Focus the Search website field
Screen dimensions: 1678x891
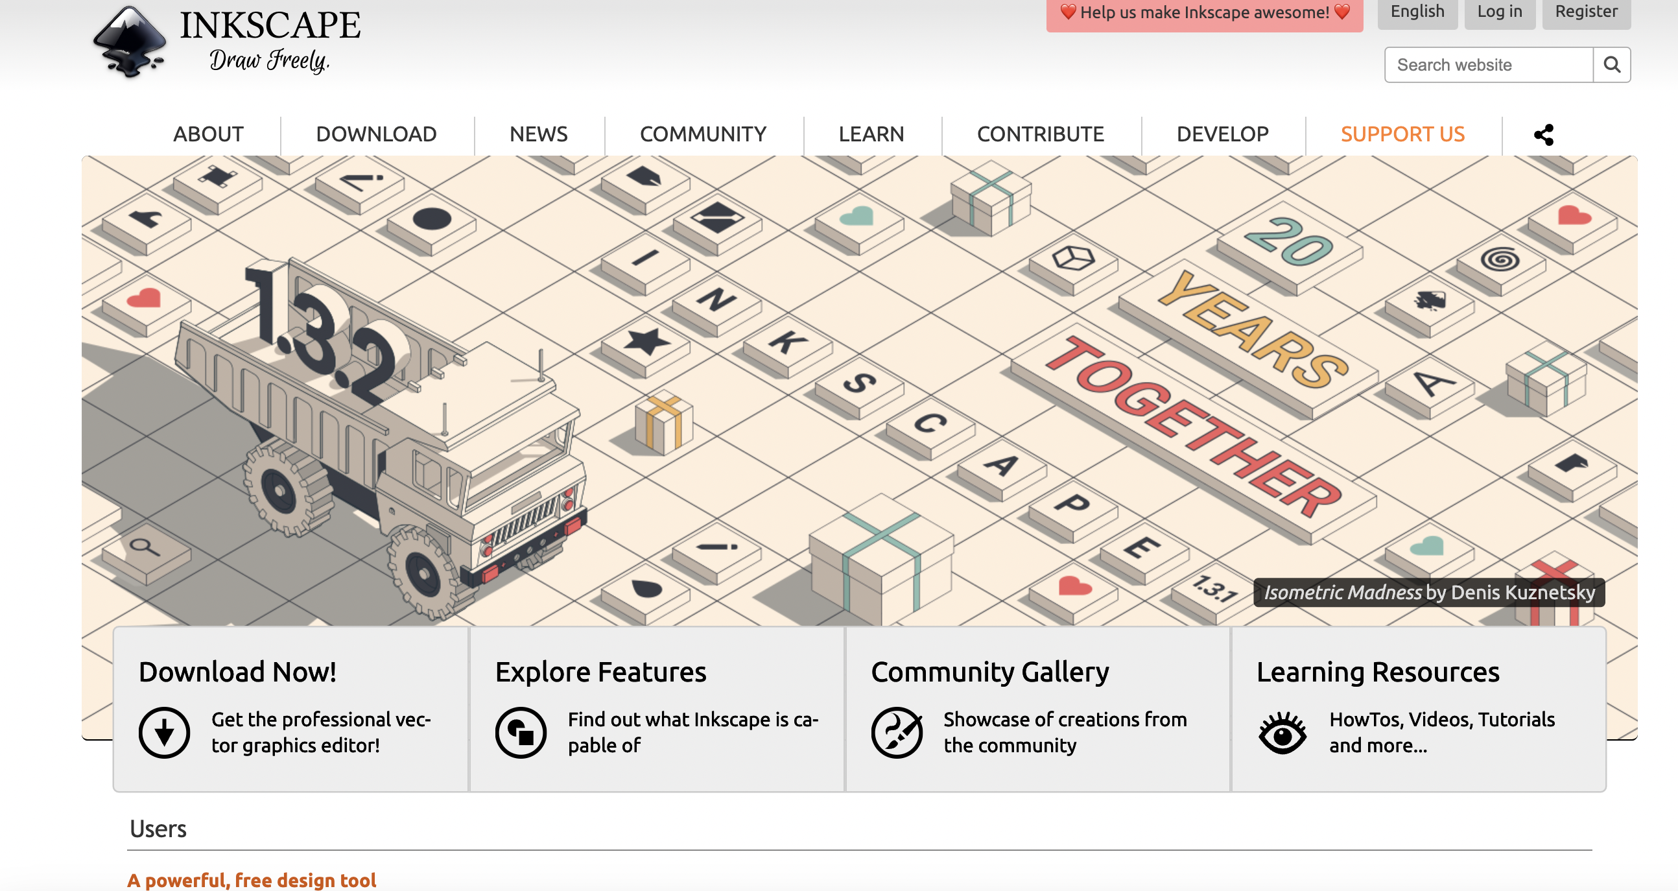click(1488, 64)
